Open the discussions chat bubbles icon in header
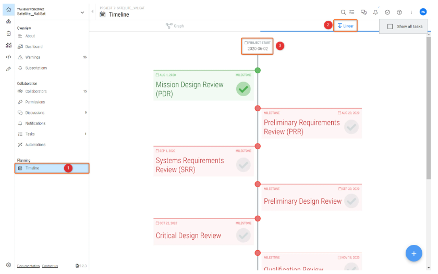Viewport: 438px width, 274px height. coord(364,12)
